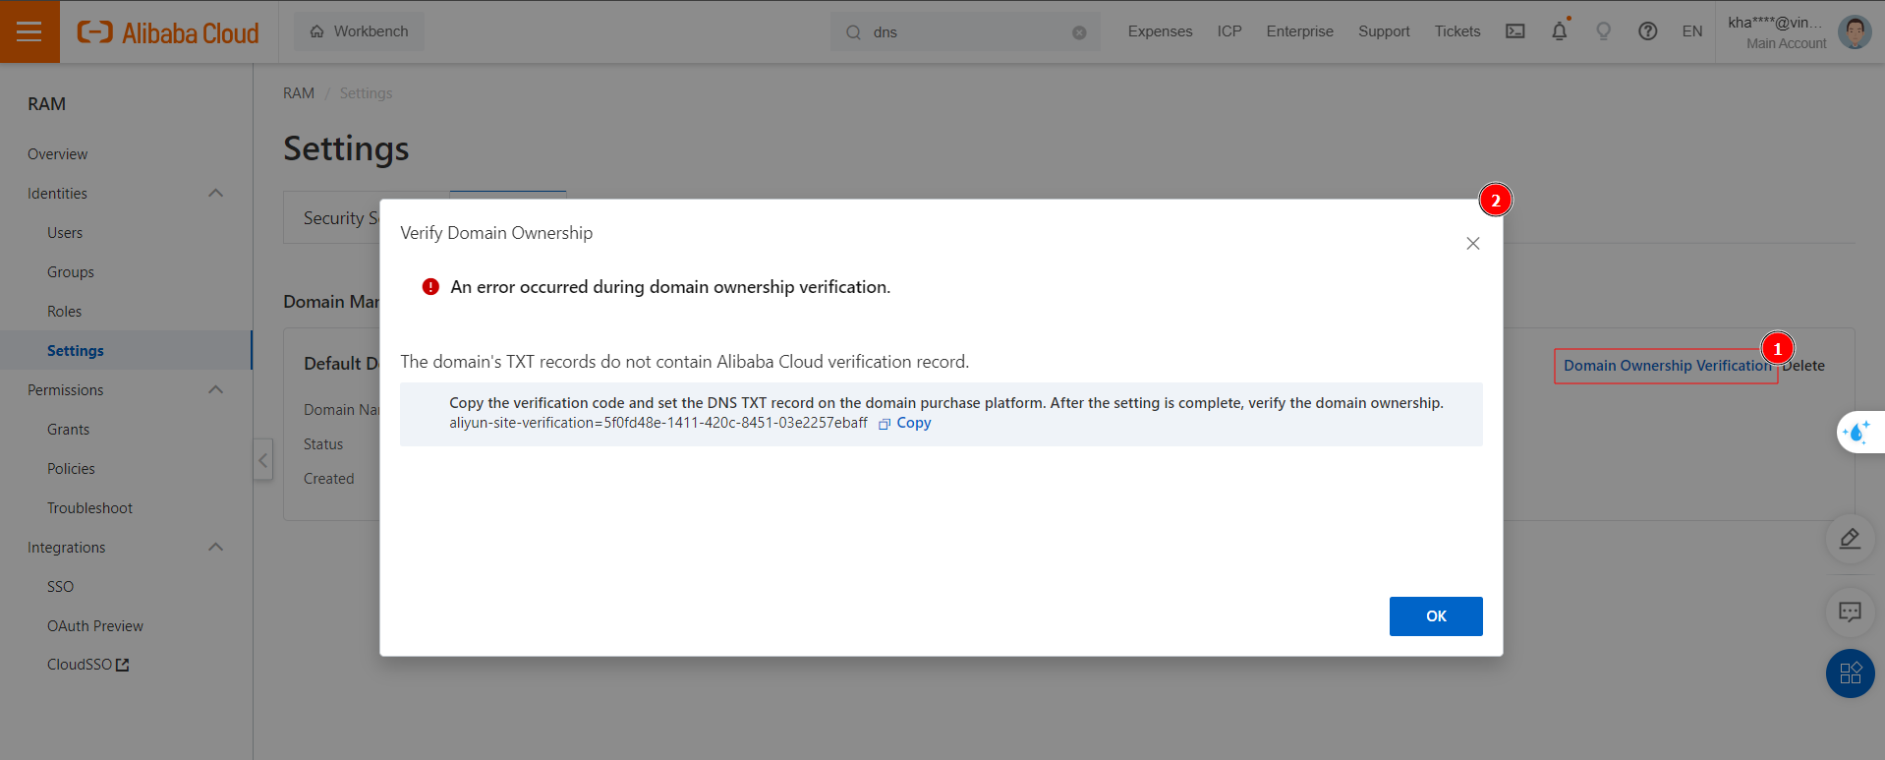Open Workbench from the top bar
This screenshot has height=760, width=1885.
tap(360, 31)
